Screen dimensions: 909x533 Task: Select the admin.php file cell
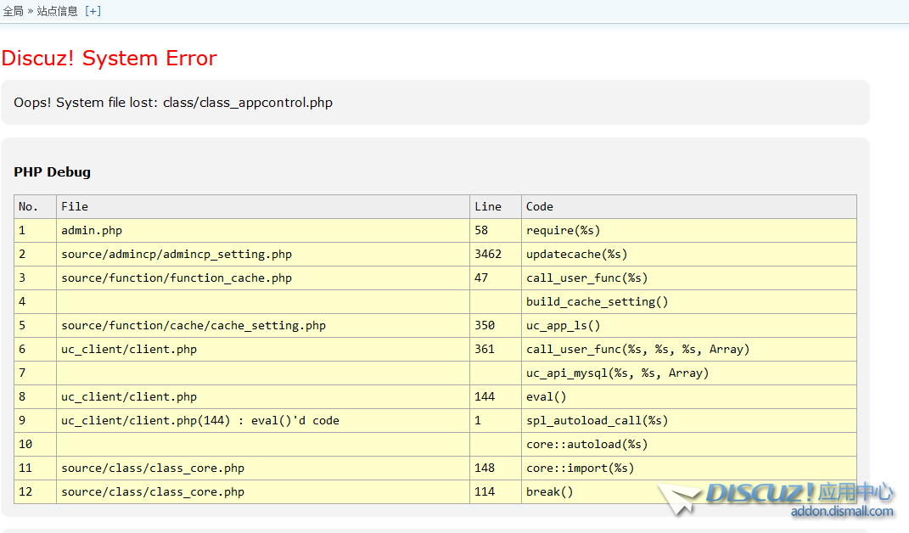point(263,230)
